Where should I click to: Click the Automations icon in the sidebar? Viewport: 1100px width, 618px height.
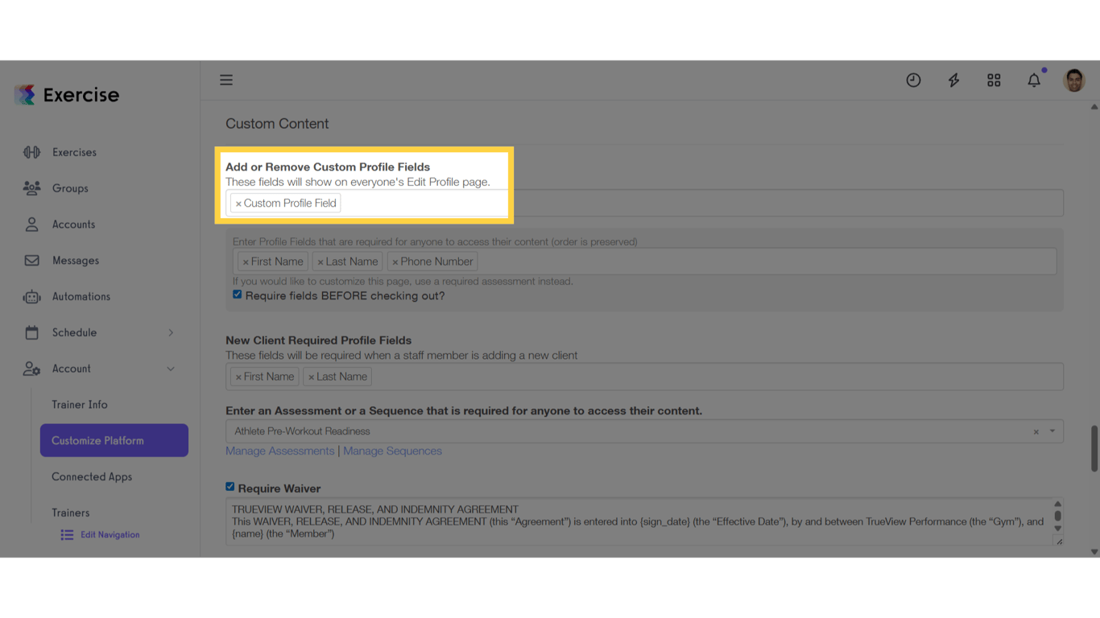[31, 296]
